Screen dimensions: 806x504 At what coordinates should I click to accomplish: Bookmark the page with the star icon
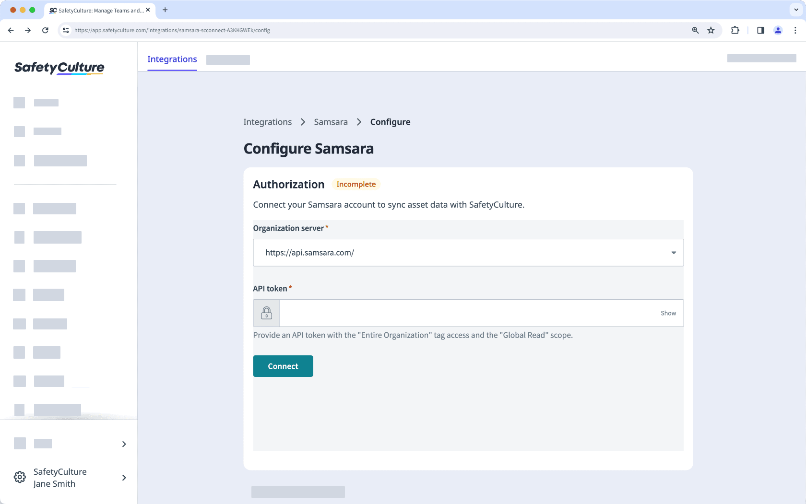(x=711, y=30)
